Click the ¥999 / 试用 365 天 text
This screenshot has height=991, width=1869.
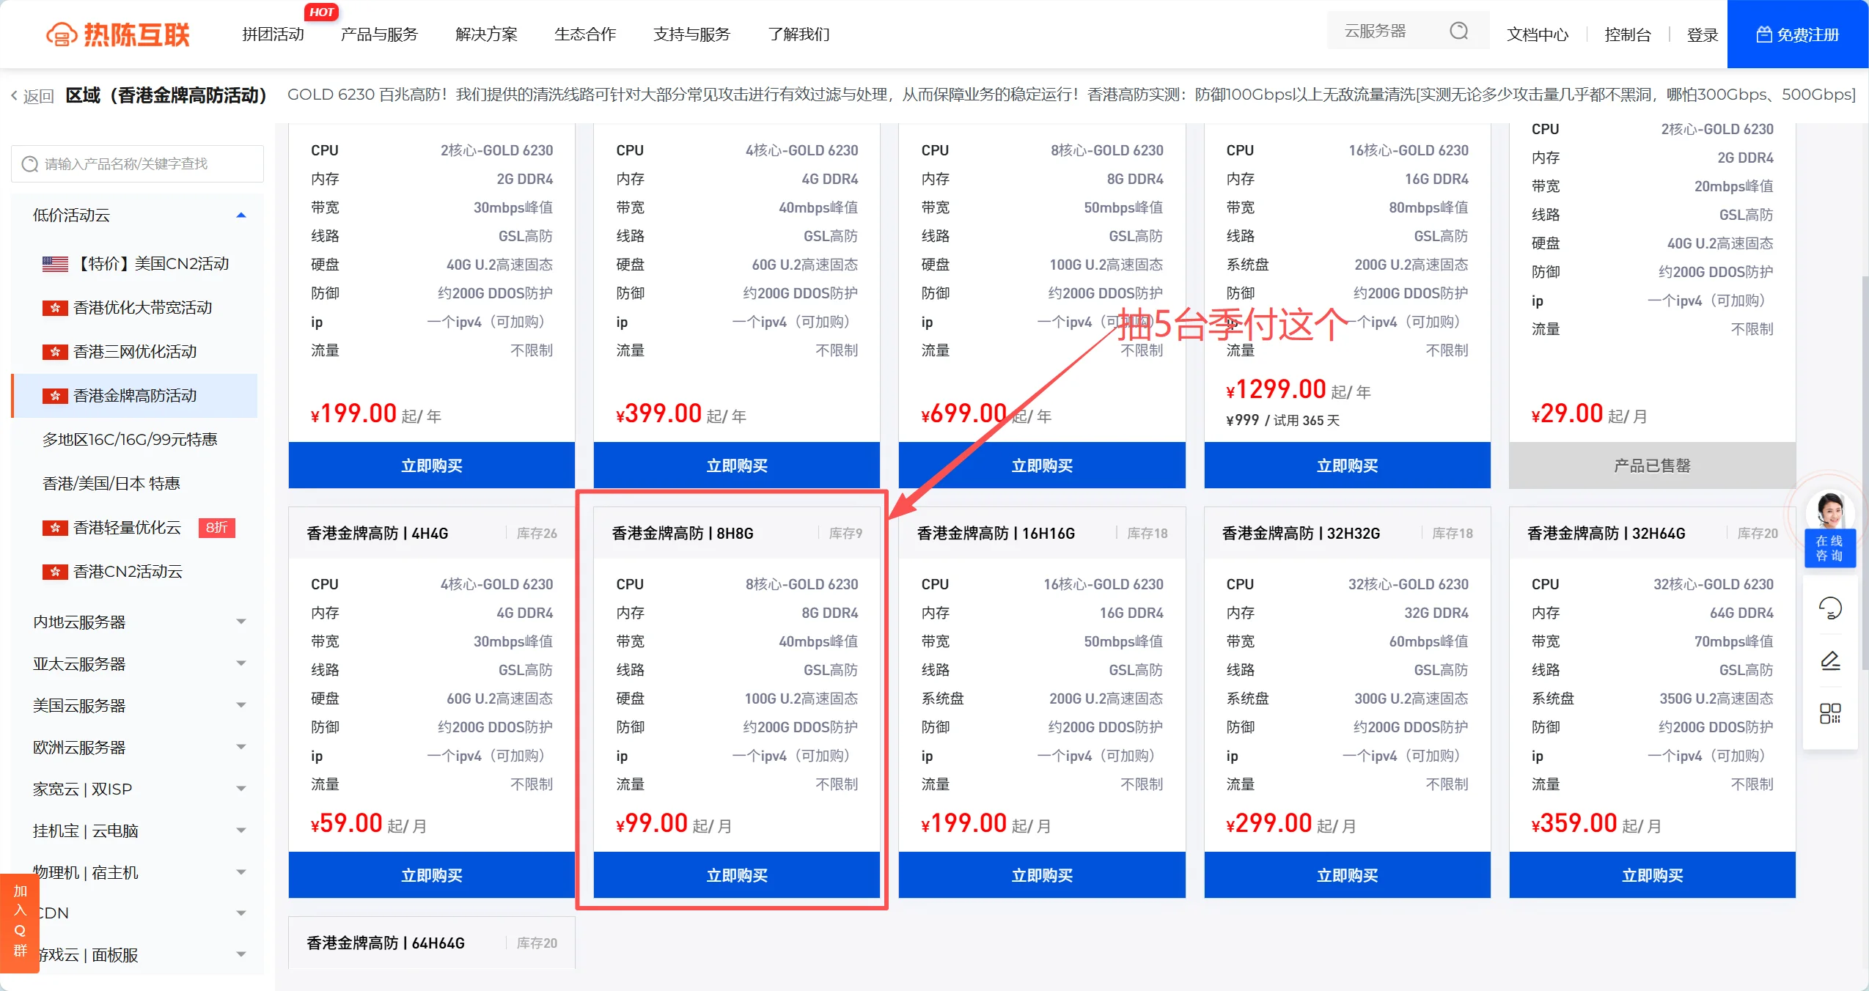tap(1283, 420)
